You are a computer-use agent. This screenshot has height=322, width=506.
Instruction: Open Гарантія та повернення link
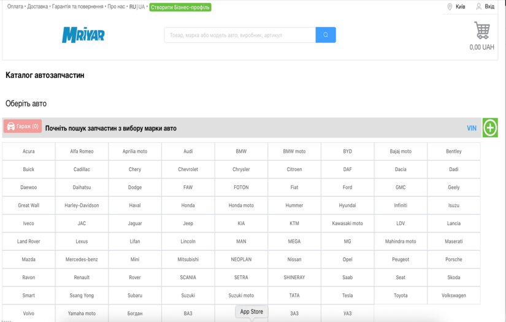click(x=77, y=7)
